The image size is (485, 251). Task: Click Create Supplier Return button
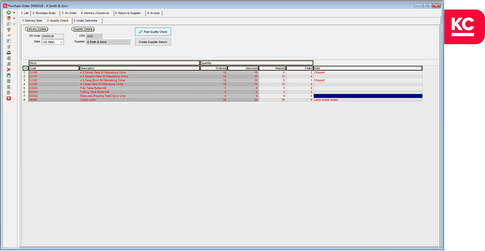(153, 42)
